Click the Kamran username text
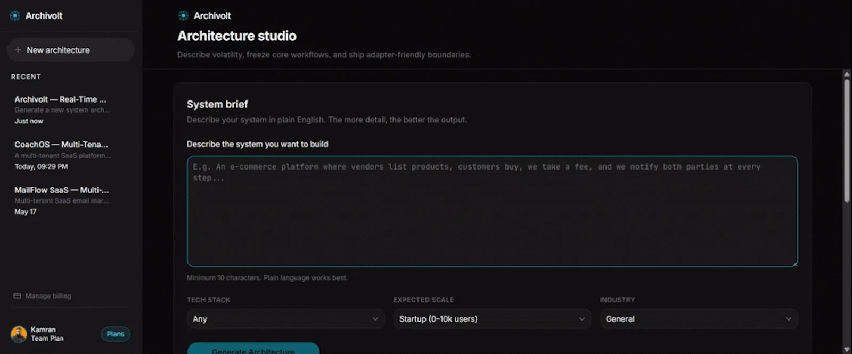The image size is (852, 354). tap(43, 330)
